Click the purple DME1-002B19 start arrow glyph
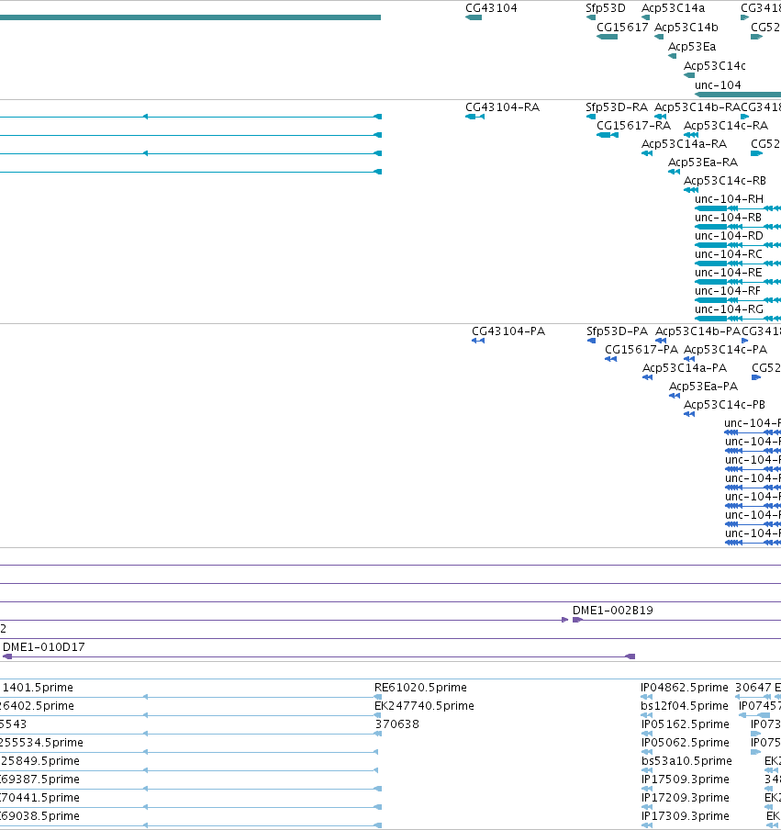 [577, 620]
